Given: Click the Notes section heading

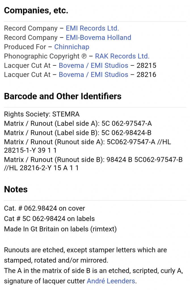Looking at the screenshot, I should 16,189.
